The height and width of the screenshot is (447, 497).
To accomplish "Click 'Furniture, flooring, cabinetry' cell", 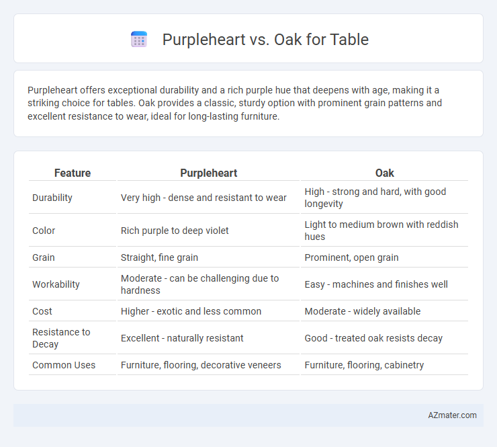I will 364,365.
